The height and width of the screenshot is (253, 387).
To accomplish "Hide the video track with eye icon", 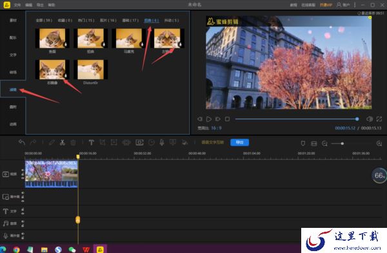I will 23,178.
